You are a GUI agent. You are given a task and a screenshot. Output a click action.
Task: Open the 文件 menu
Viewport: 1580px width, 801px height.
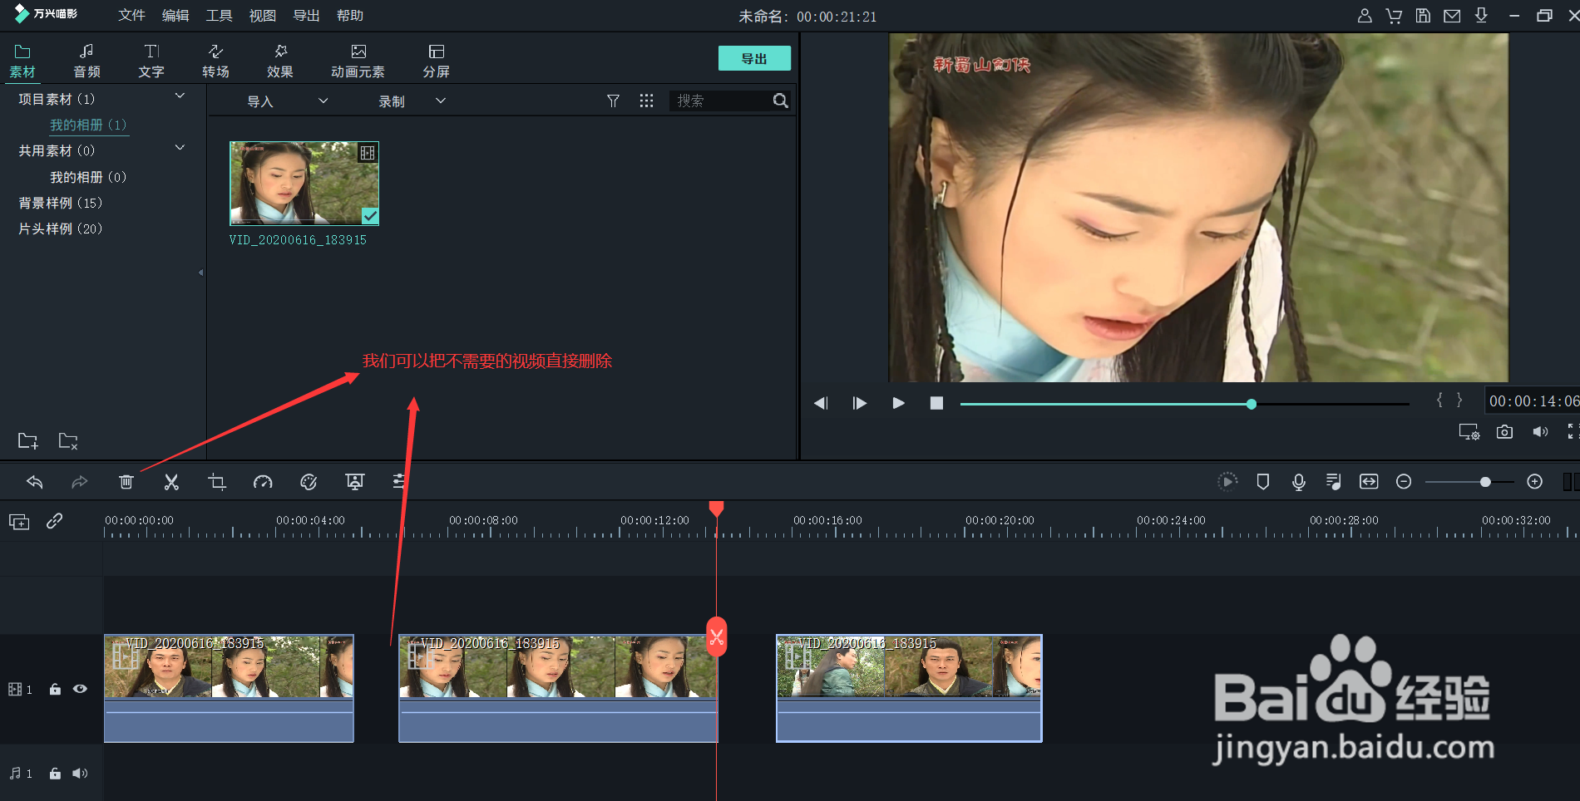click(x=131, y=16)
